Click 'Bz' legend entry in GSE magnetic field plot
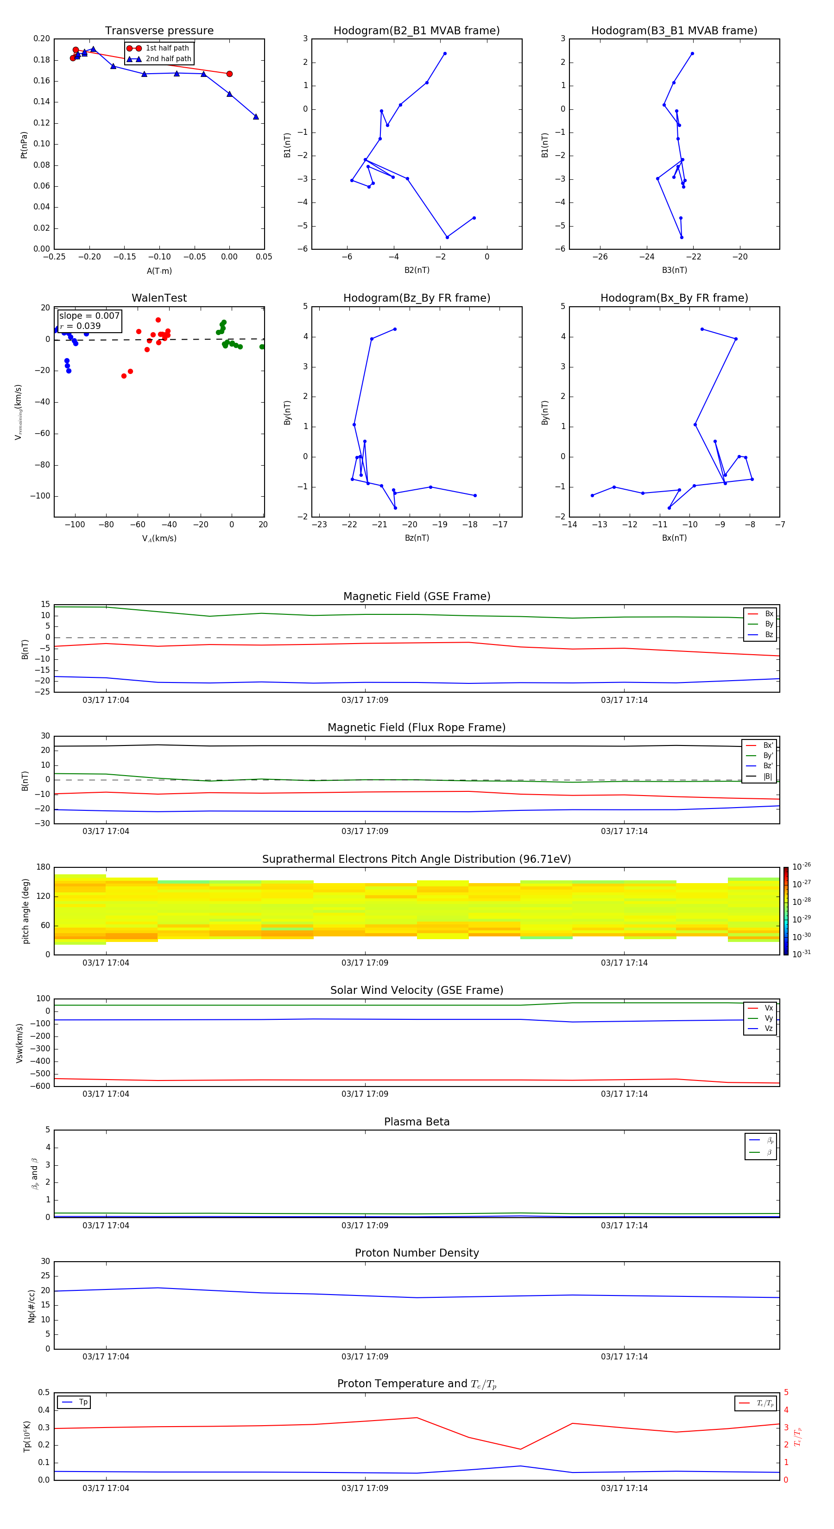 (x=761, y=634)
